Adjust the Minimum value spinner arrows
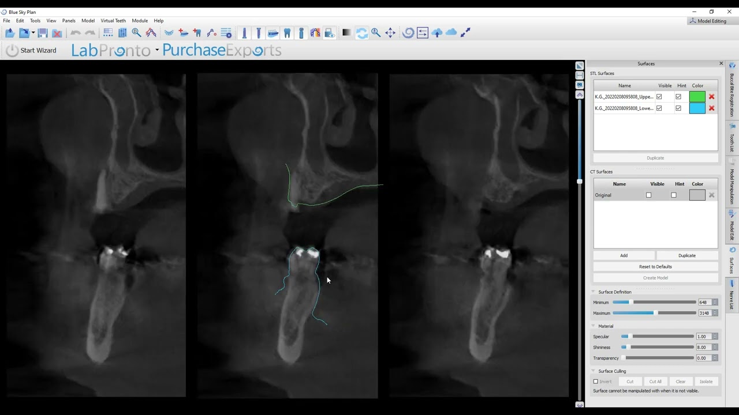The width and height of the screenshot is (739, 415). (715, 303)
